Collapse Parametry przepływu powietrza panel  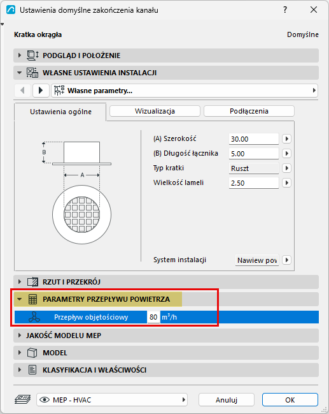(19, 299)
